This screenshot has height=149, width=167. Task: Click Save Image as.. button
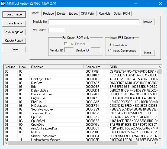(x=14, y=32)
